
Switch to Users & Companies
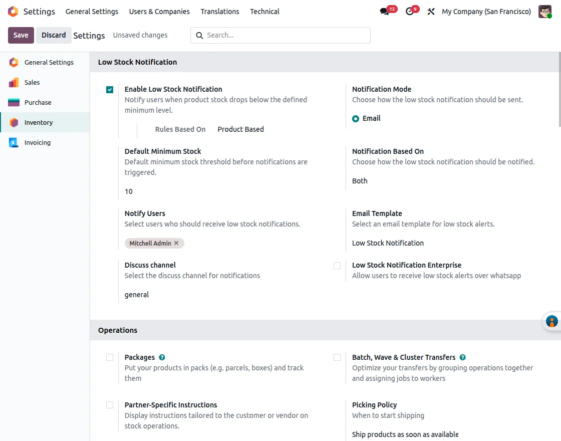click(x=159, y=11)
